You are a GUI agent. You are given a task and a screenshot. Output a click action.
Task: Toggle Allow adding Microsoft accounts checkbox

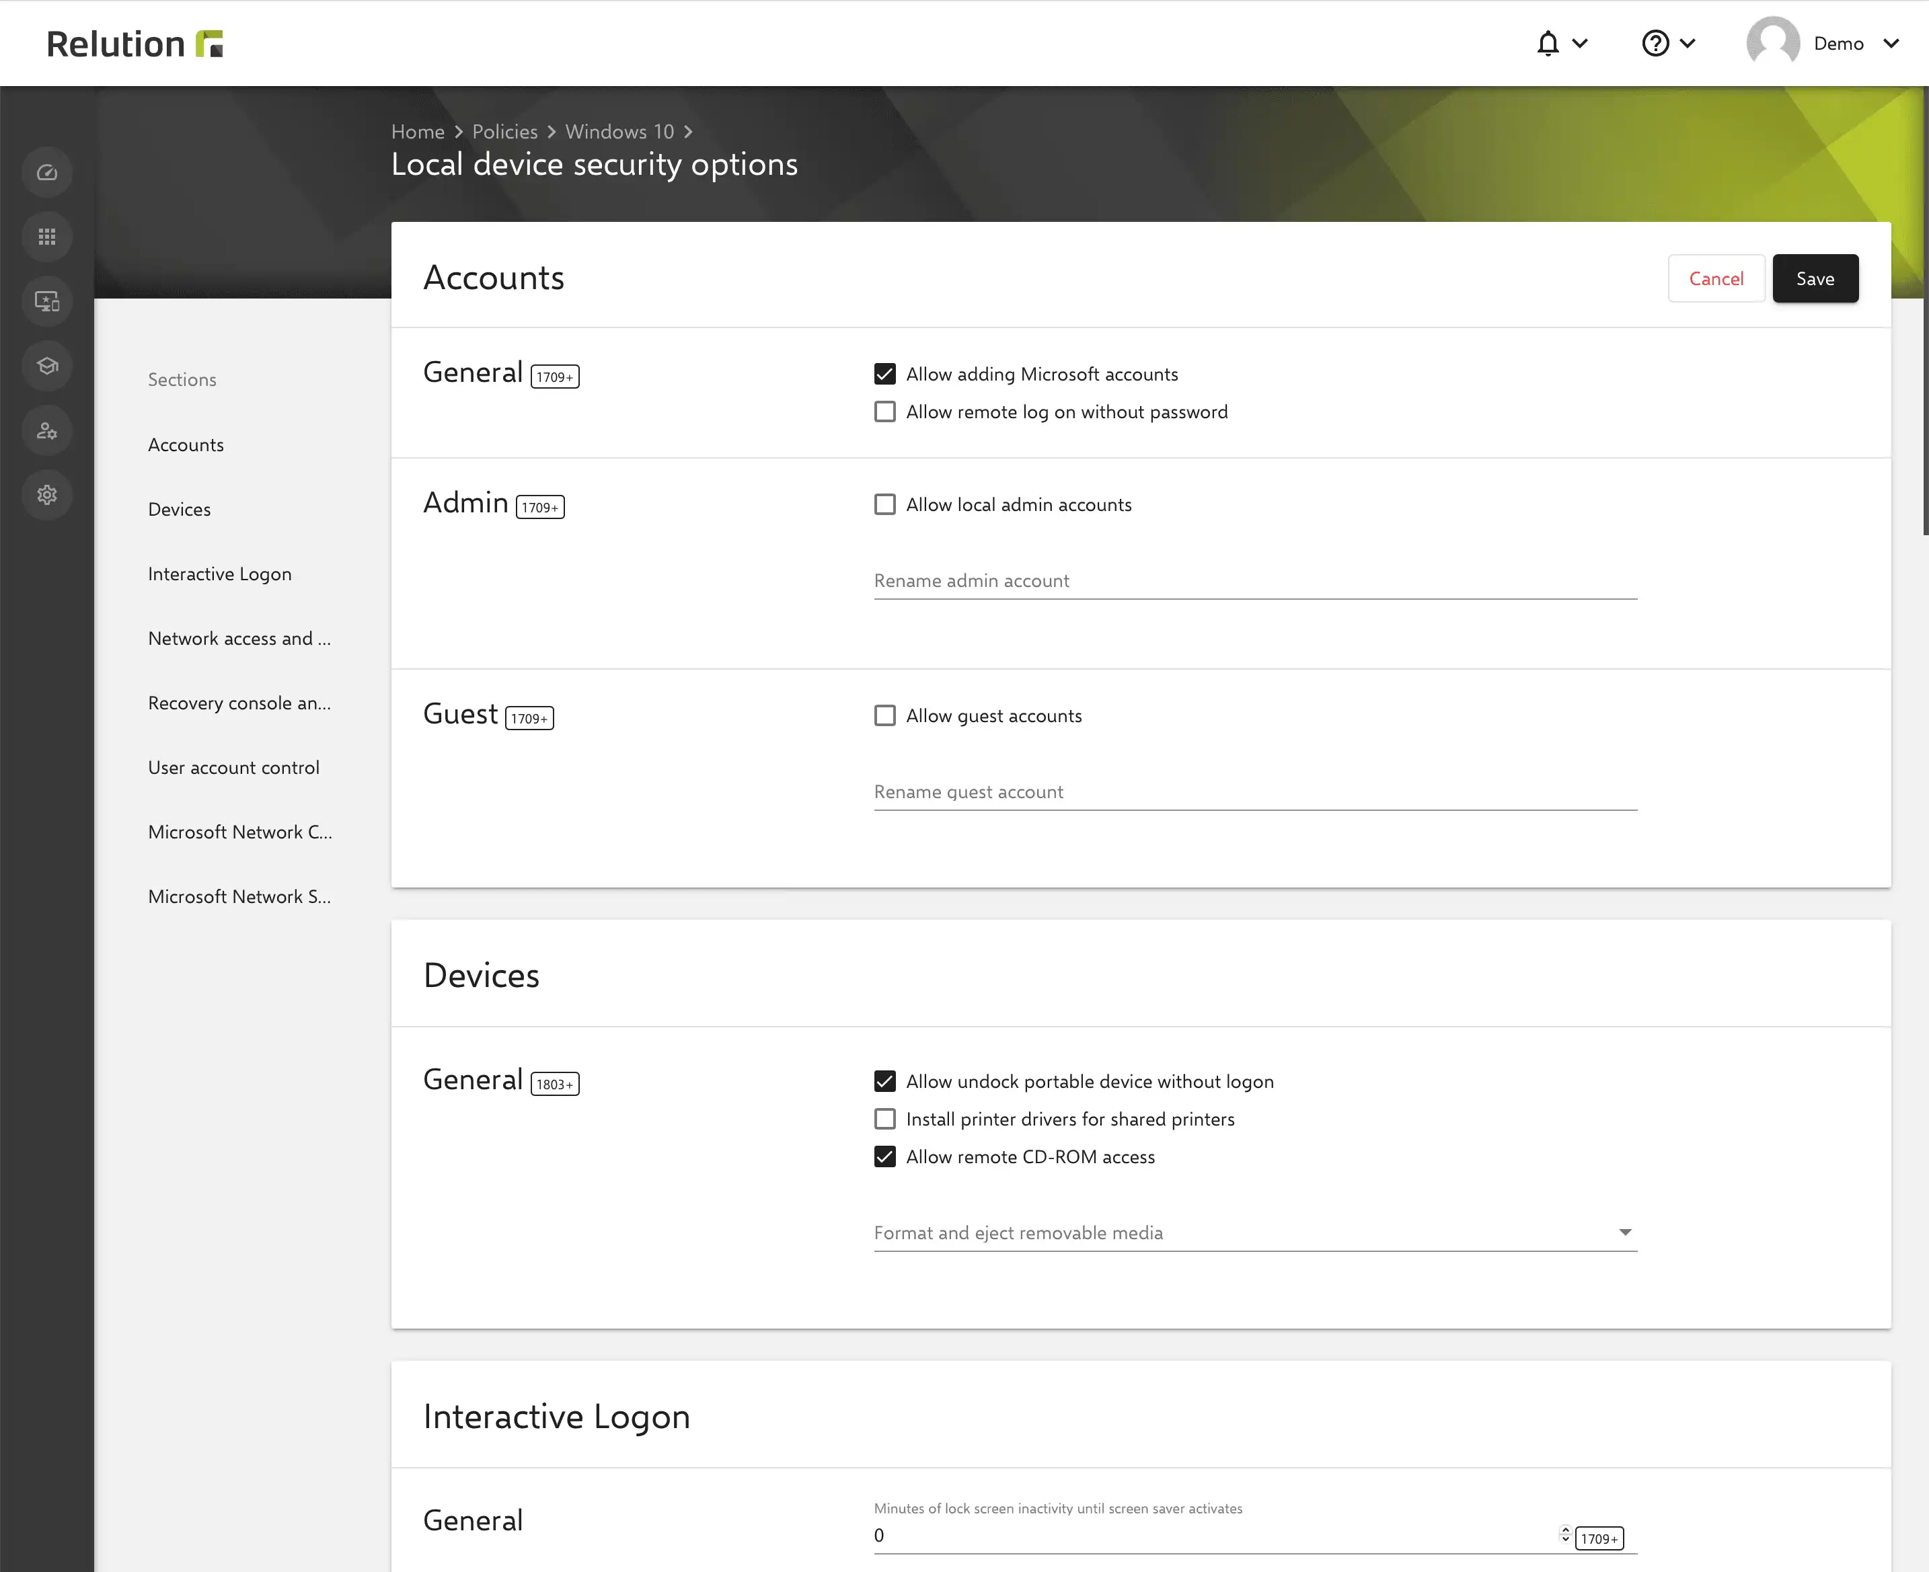coord(885,374)
